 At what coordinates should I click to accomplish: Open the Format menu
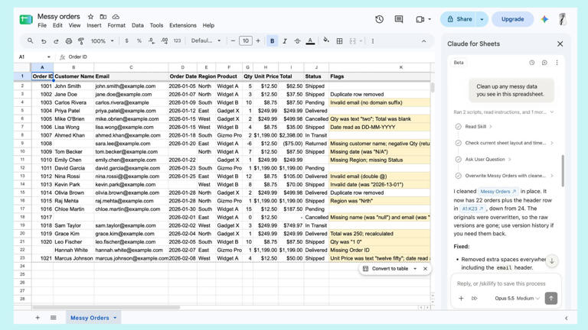pyautogui.click(x=116, y=25)
